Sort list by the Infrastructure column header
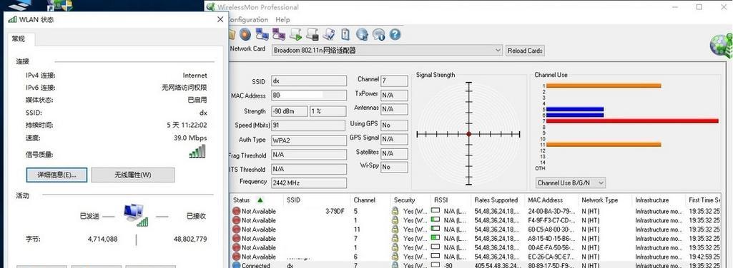Screen dimensions: 733x268 pos(658,200)
